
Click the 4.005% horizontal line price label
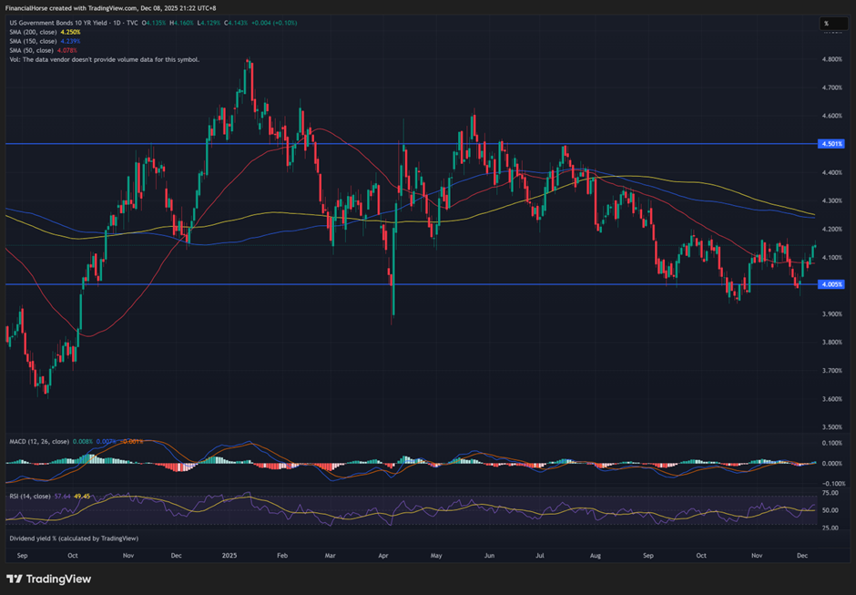831,284
